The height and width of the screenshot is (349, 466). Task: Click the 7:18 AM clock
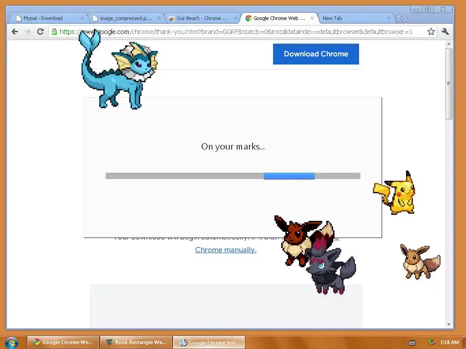[449, 342]
